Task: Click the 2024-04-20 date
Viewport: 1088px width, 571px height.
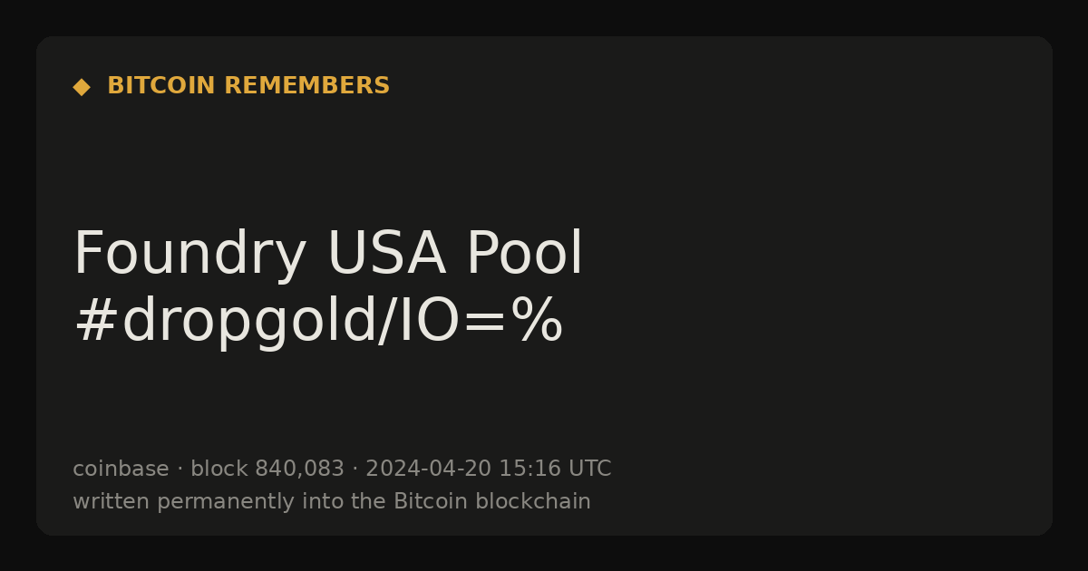Action: pyautogui.click(x=428, y=469)
